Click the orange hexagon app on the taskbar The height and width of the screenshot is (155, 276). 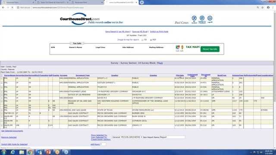click(57, 152)
